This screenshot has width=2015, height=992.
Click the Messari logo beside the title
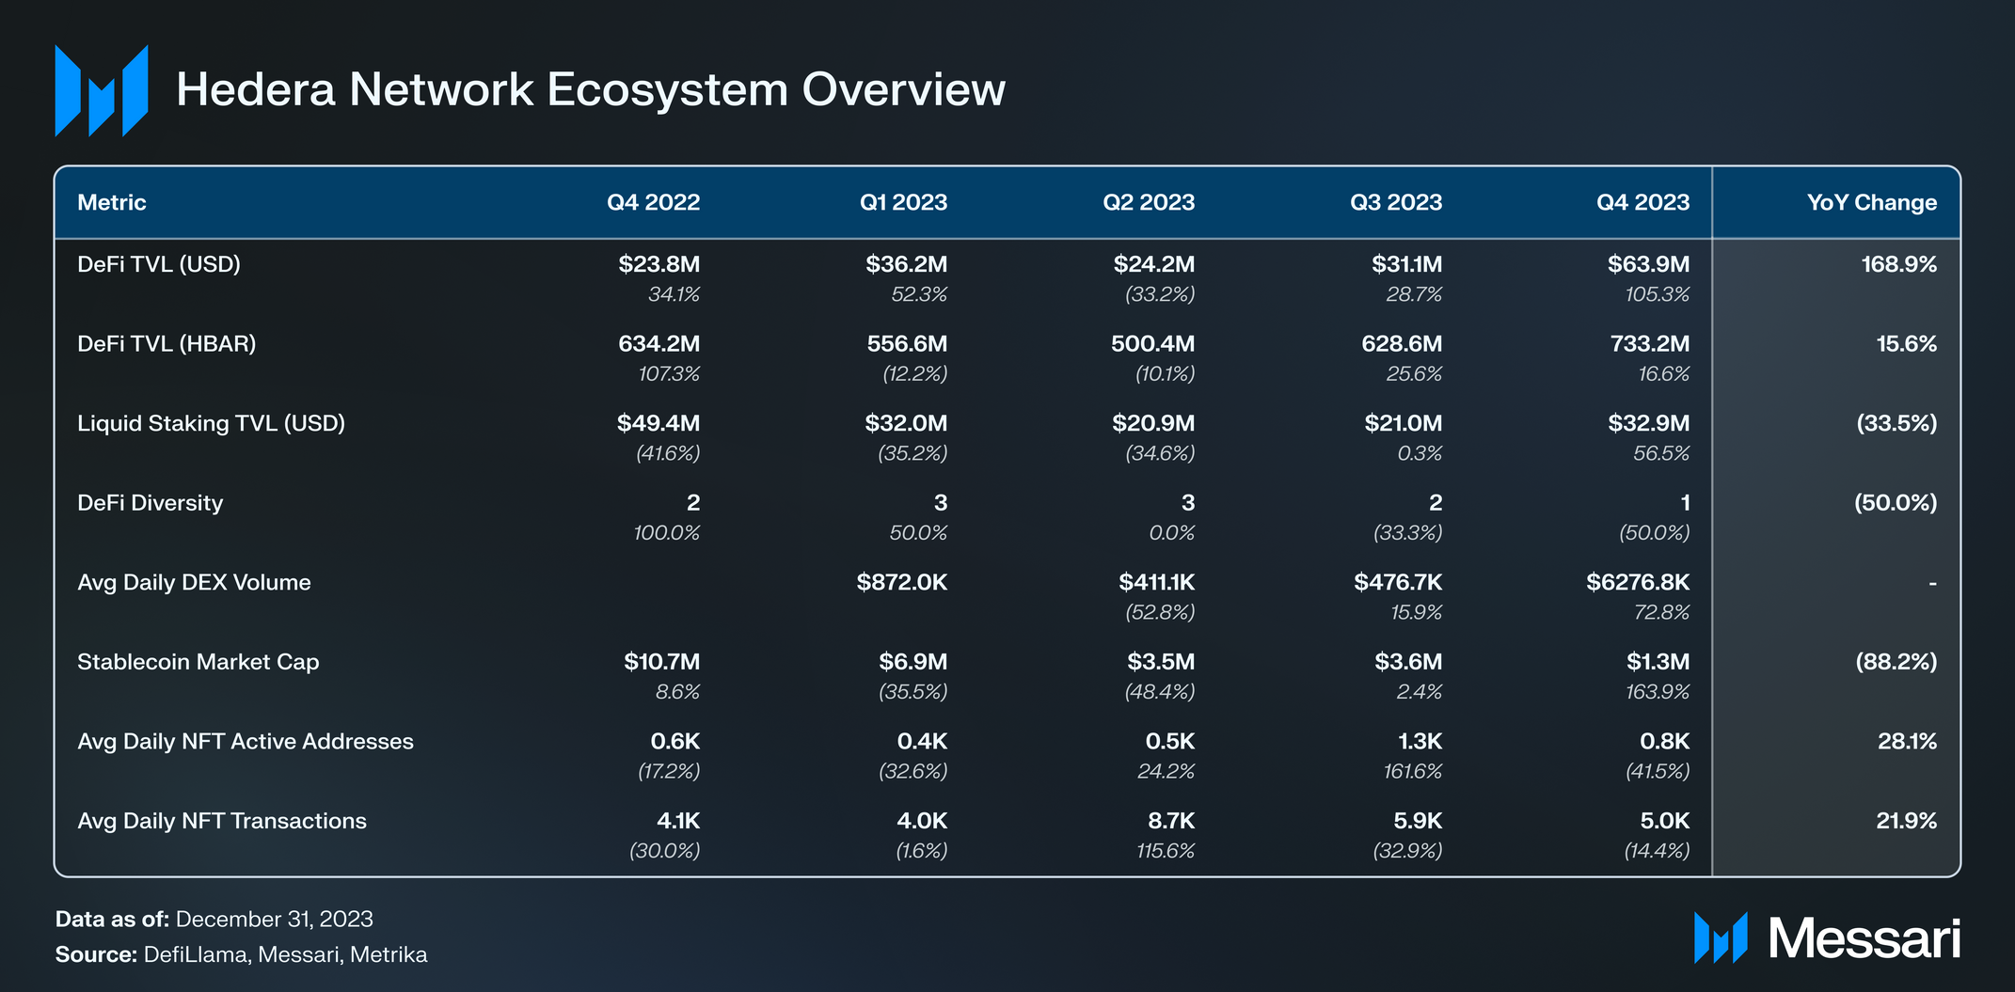click(x=102, y=90)
